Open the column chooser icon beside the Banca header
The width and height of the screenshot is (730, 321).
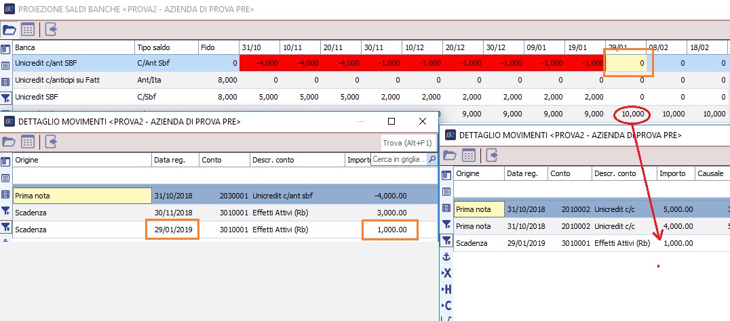click(x=5, y=48)
